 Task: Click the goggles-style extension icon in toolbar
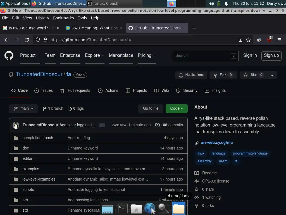(x=259, y=40)
